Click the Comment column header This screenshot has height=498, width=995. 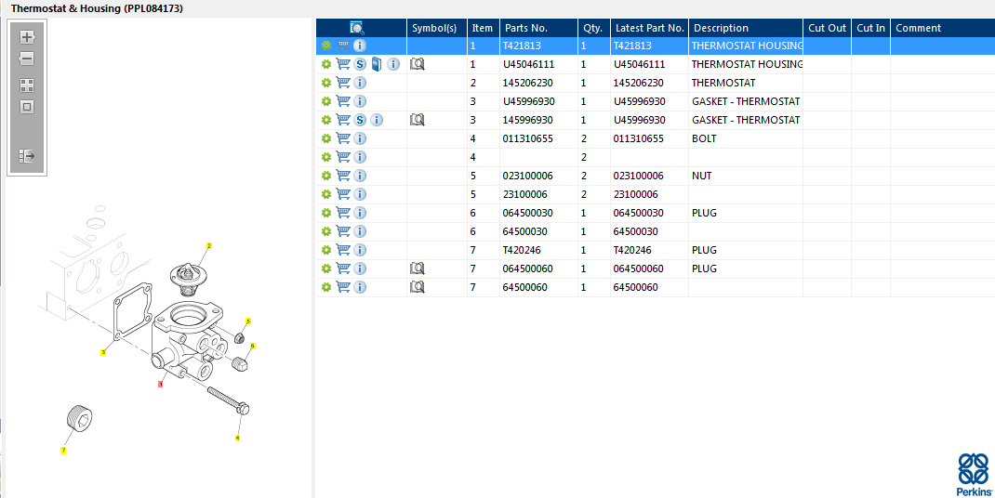pos(943,28)
